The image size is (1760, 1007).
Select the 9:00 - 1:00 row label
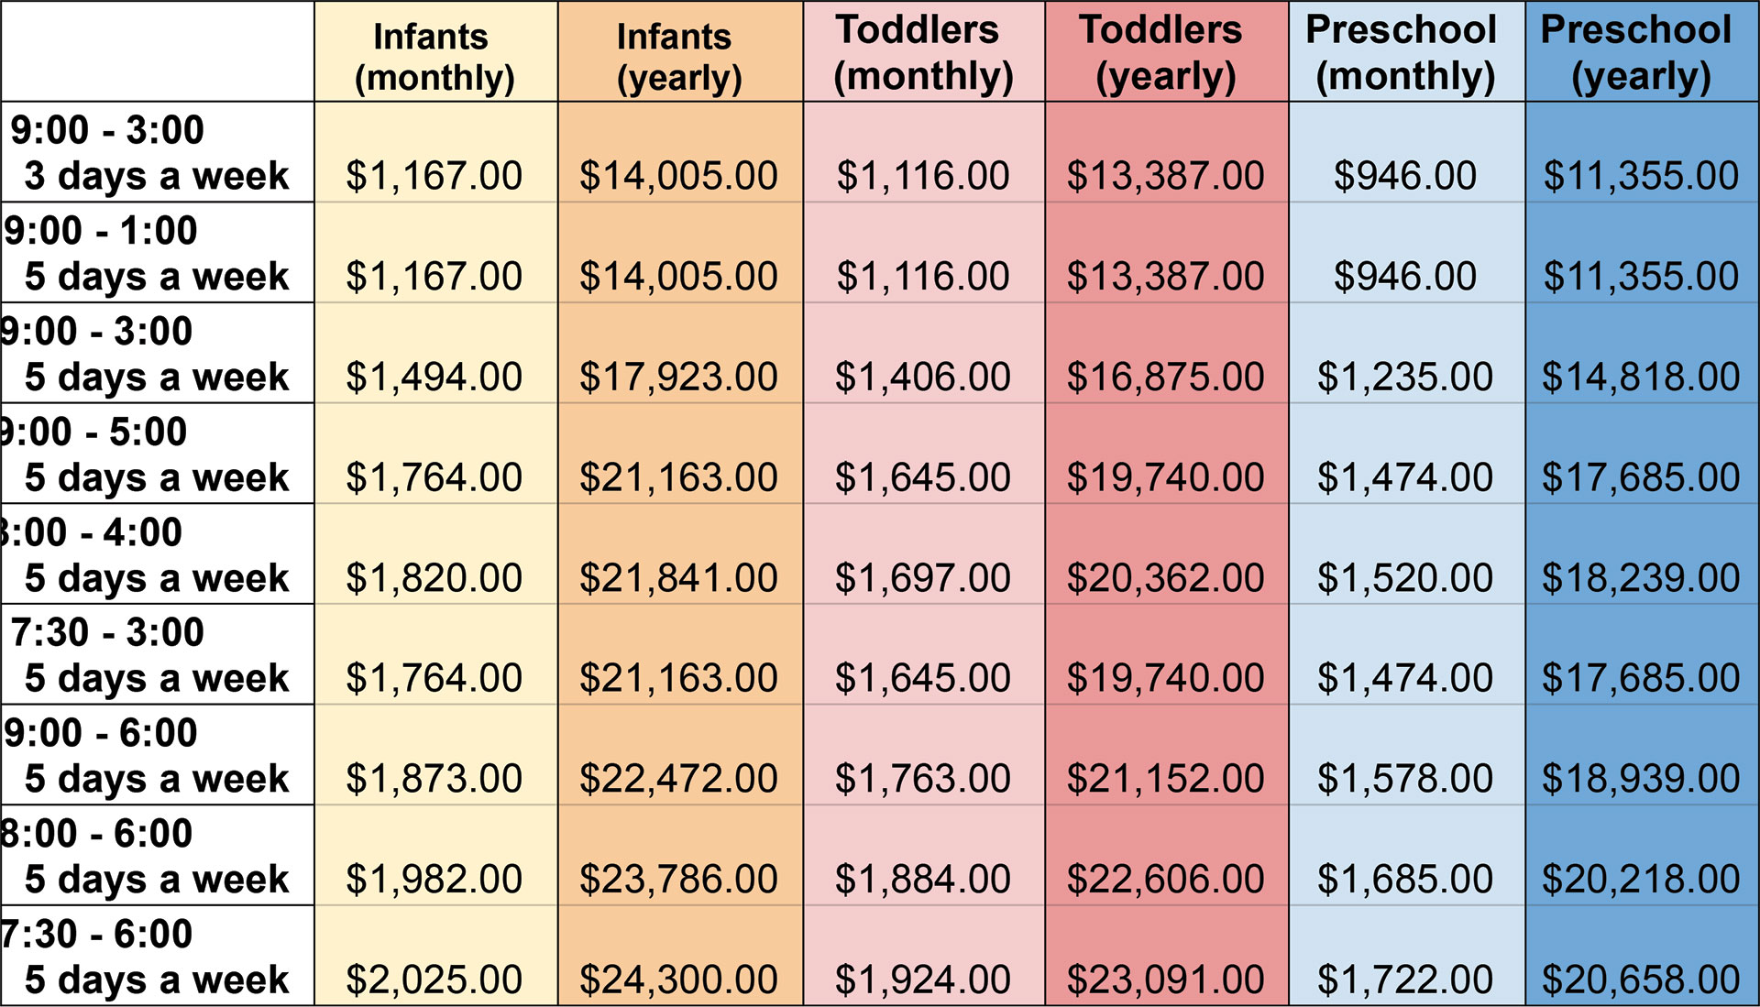[x=156, y=253]
